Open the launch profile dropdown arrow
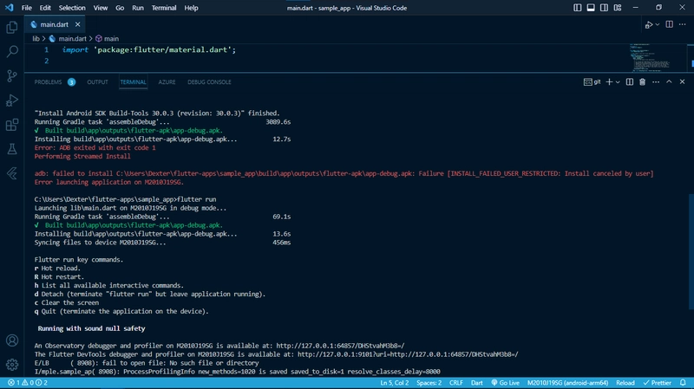 tap(618, 81)
